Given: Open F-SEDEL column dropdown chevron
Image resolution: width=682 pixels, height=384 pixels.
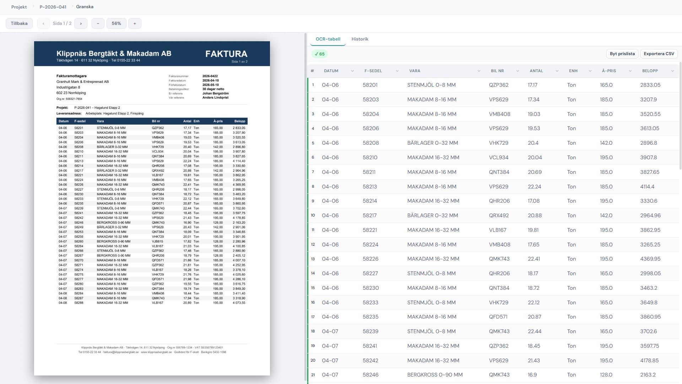Looking at the screenshot, I should pyautogui.click(x=397, y=71).
